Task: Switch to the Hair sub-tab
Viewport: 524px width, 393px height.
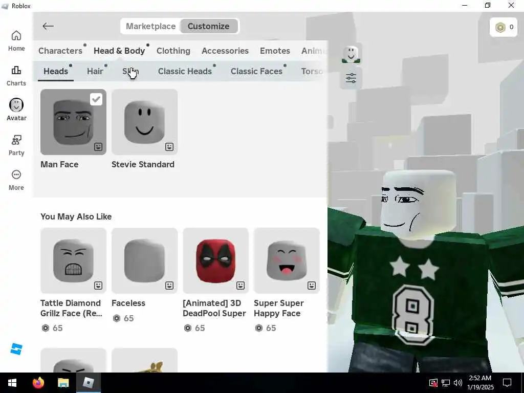Action: [95, 71]
